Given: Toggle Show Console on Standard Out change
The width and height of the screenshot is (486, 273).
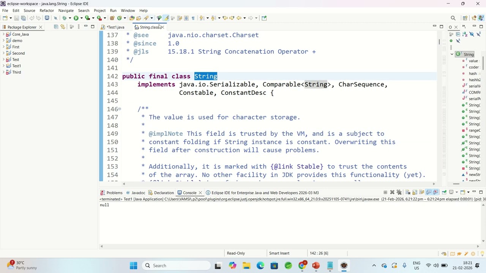Looking at the screenshot, I should tap(429, 192).
